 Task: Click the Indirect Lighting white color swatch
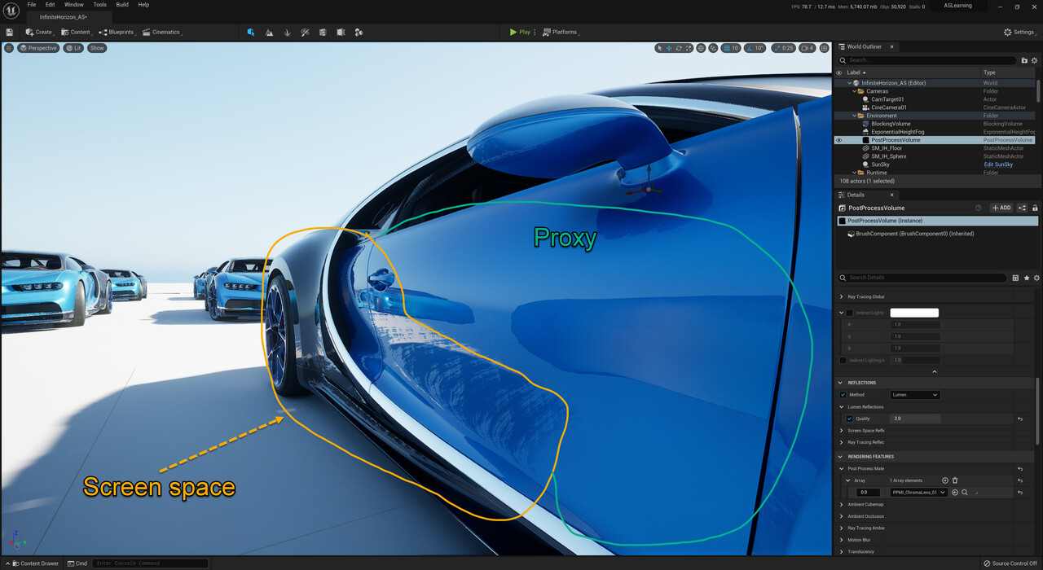pyautogui.click(x=914, y=312)
